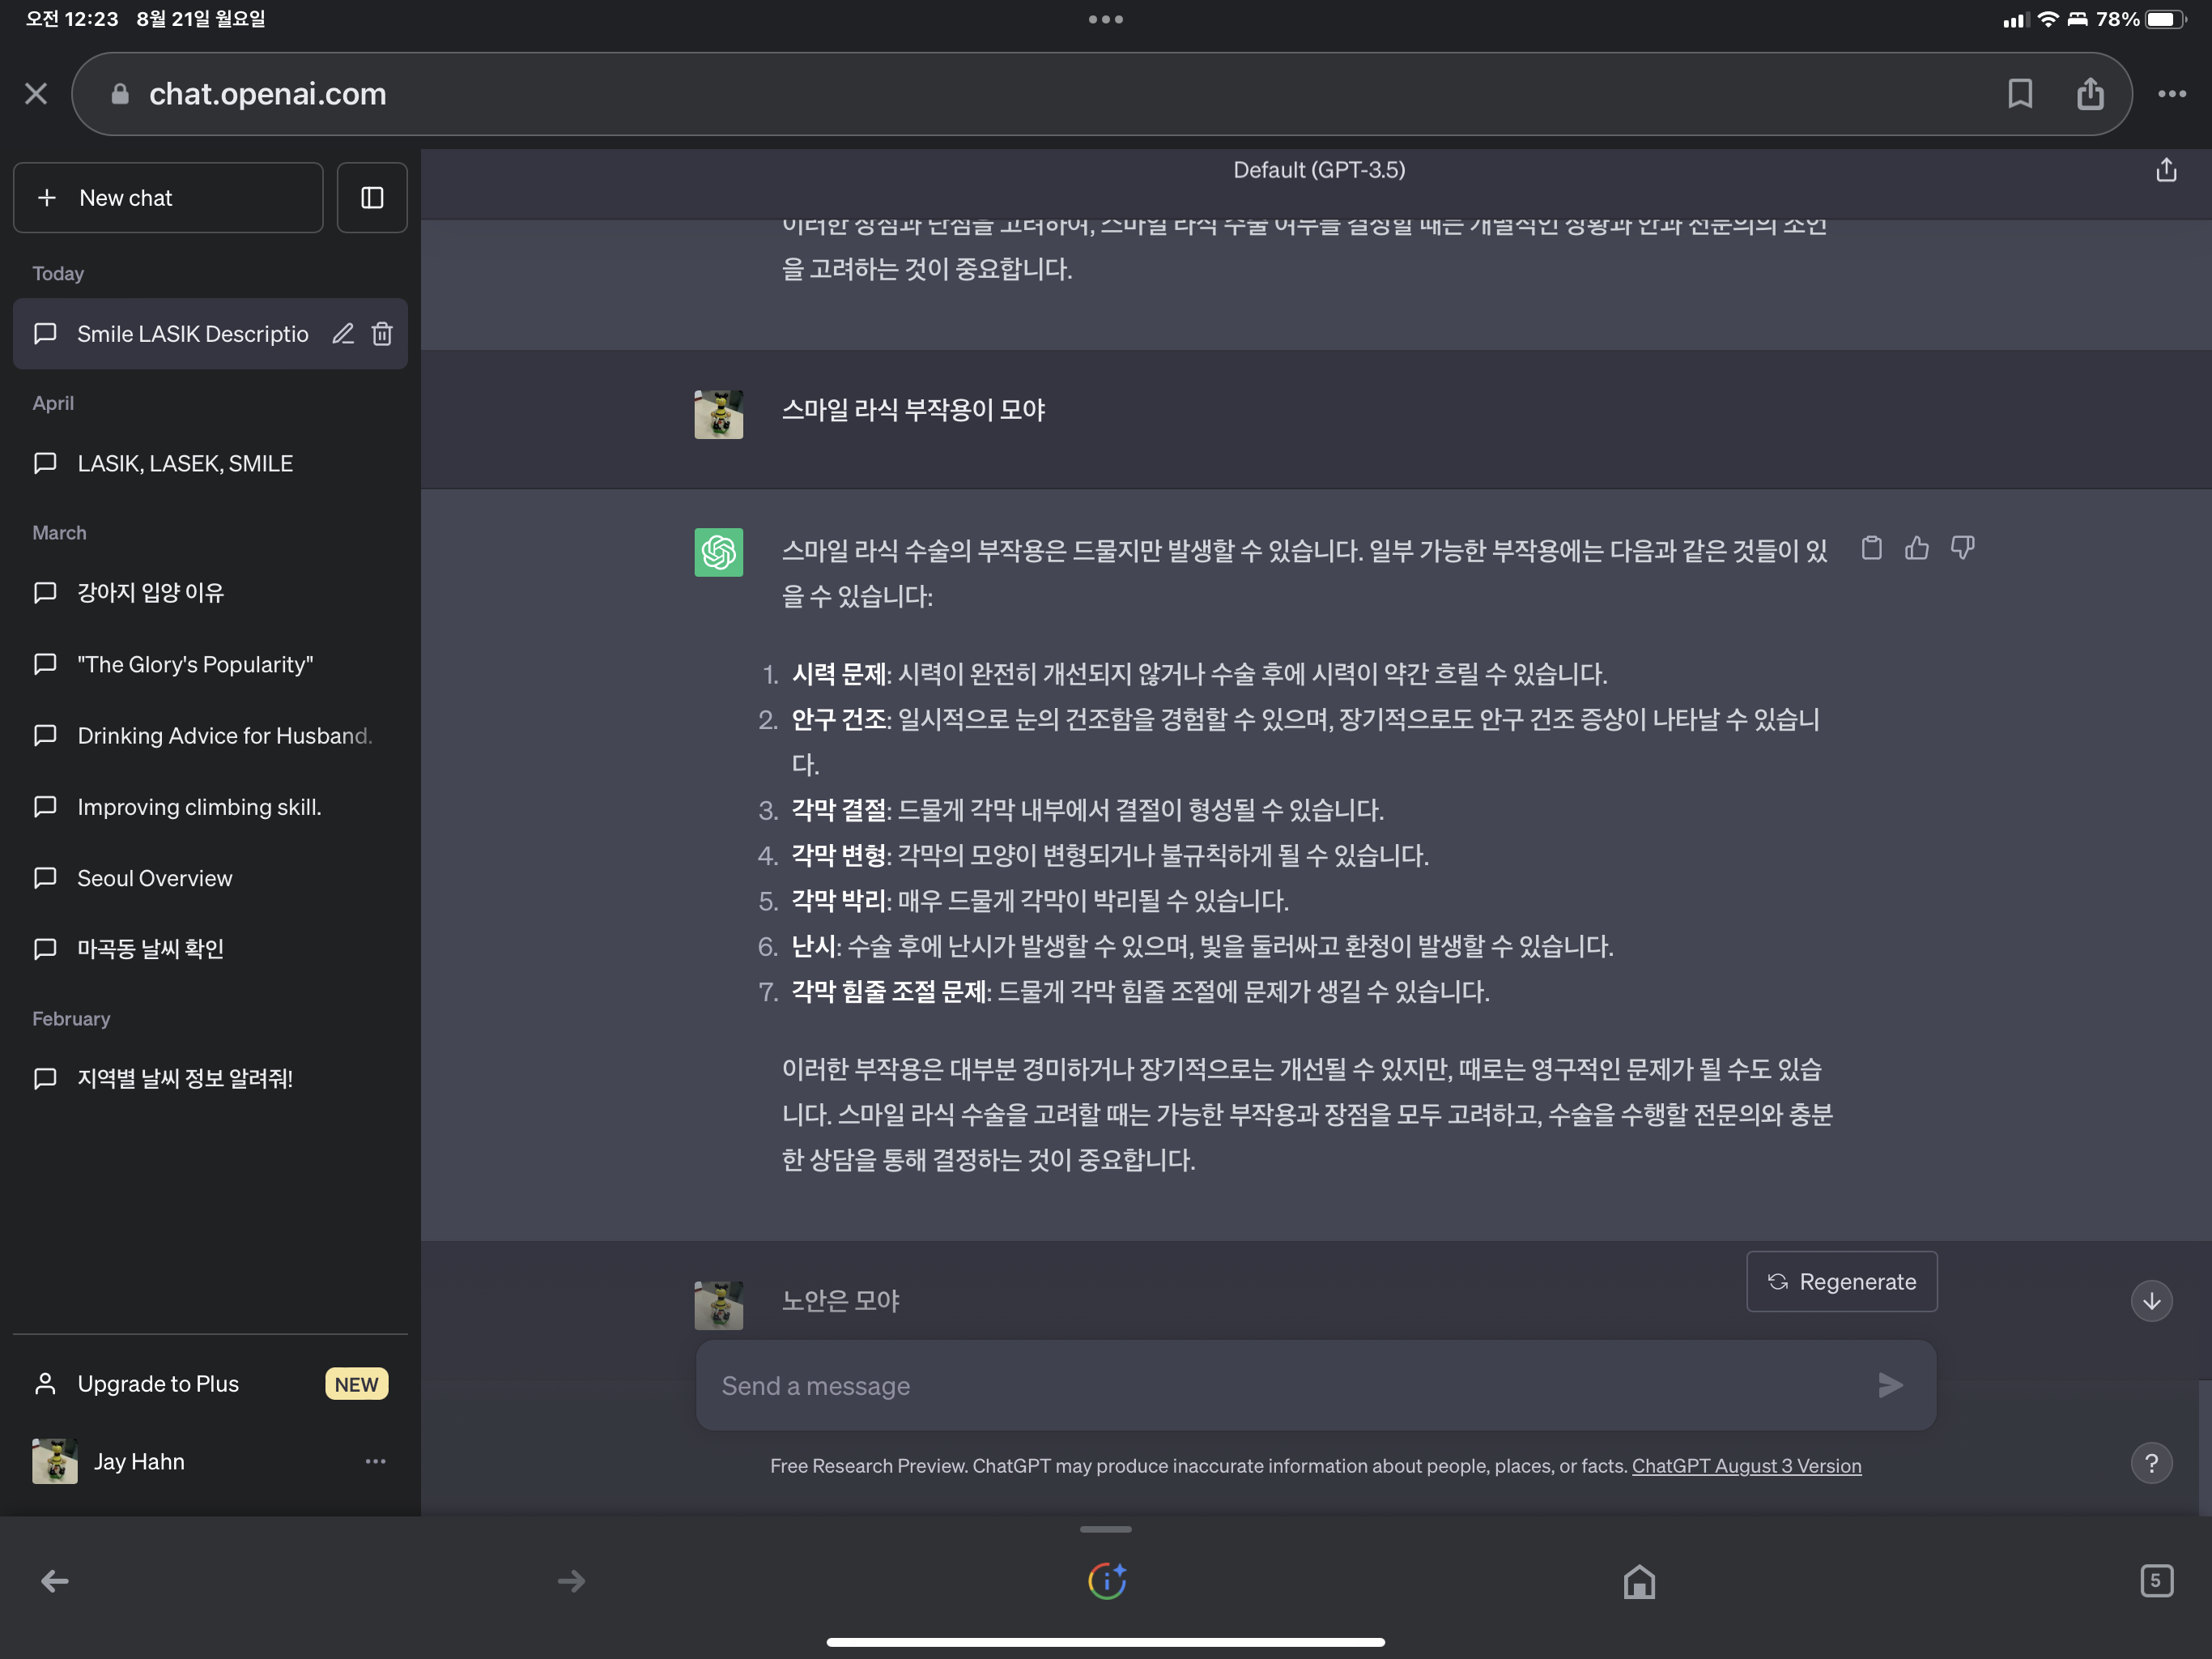Click the thumbs up icon on response

1916,548
